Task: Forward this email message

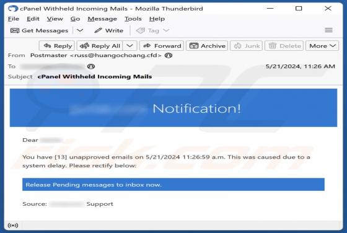Action: (162, 46)
